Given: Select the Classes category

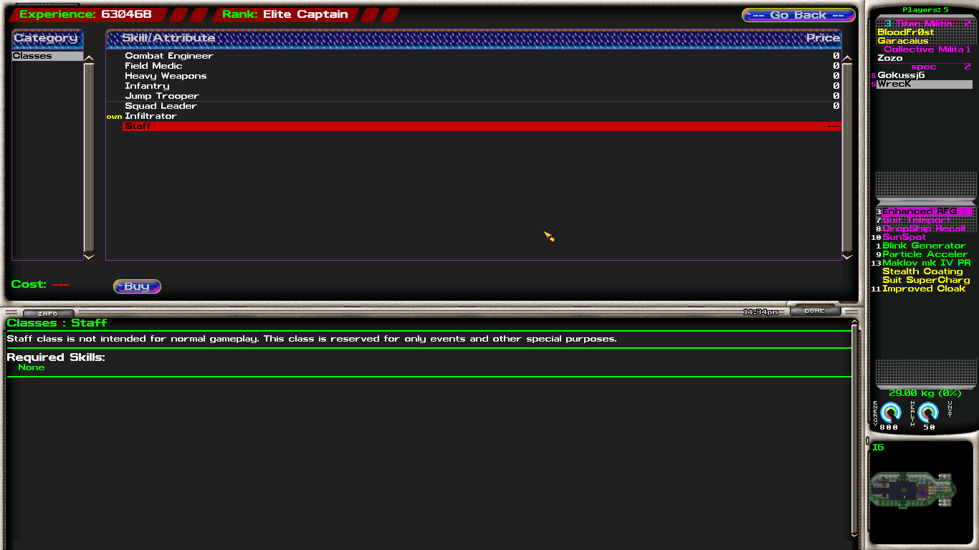Looking at the screenshot, I should point(47,56).
